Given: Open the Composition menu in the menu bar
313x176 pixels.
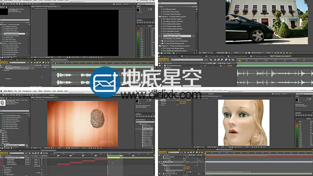Looking at the screenshot, I should pyautogui.click(x=27, y=91).
